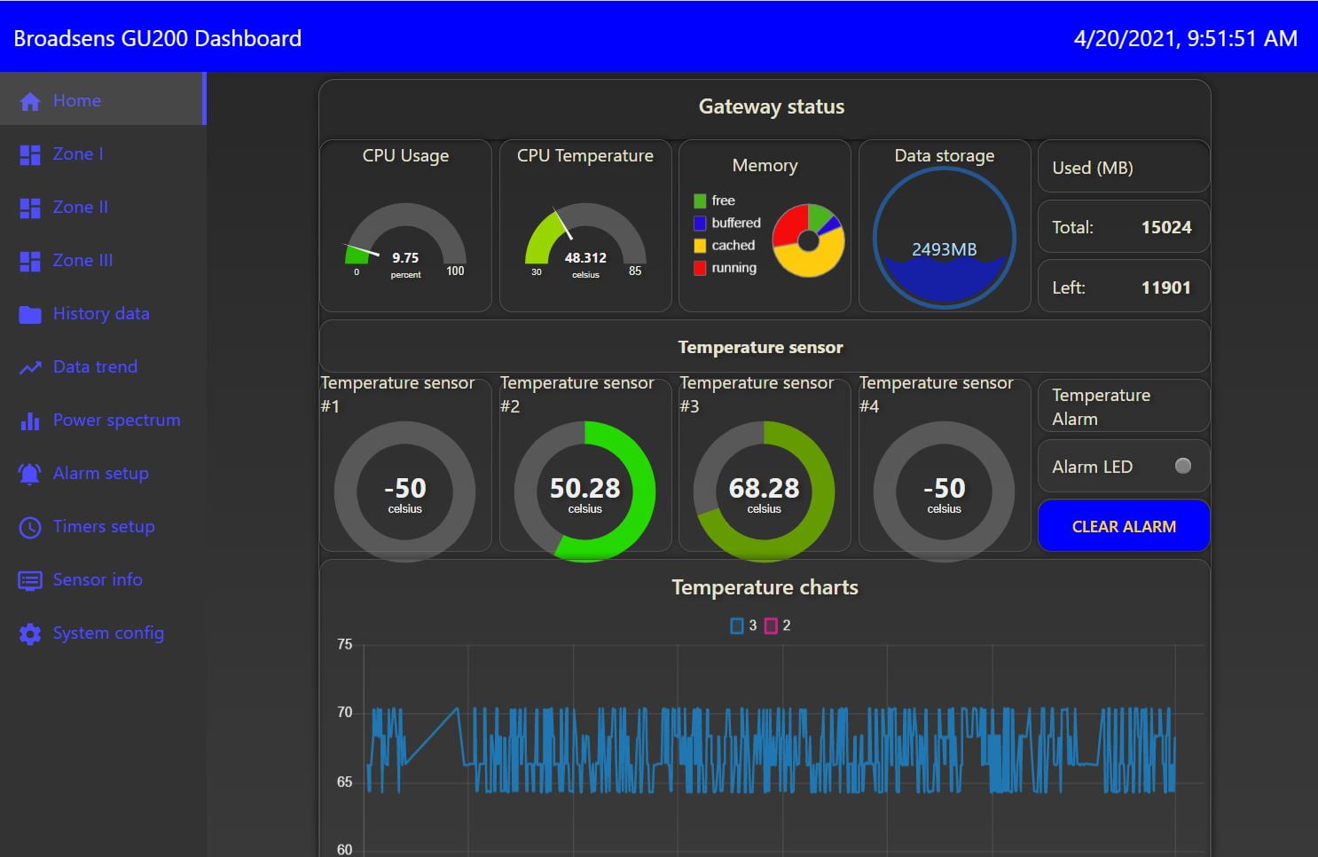The image size is (1318, 857).
Task: Click the Alarm LED indicator
Action: coord(1182,466)
